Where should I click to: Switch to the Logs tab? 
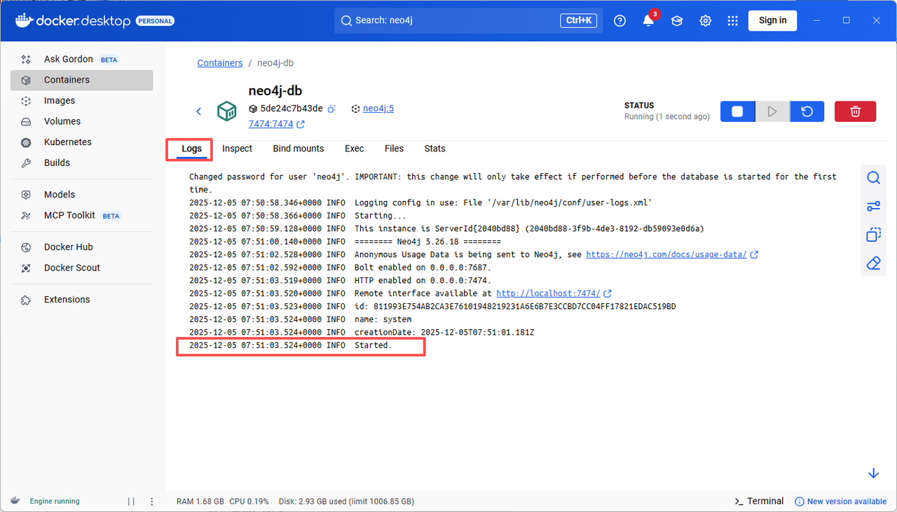pyautogui.click(x=191, y=148)
